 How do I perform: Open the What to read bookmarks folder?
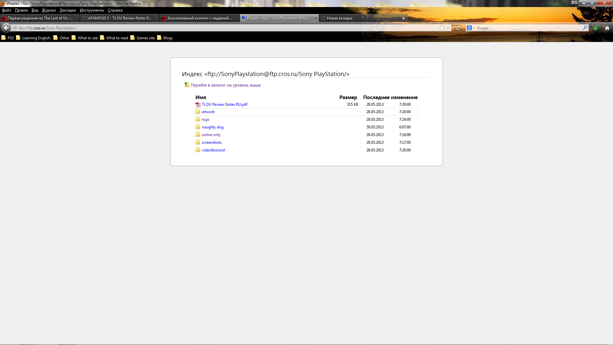click(114, 38)
